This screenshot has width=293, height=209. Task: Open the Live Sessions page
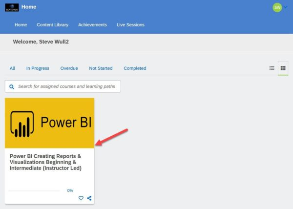click(x=130, y=25)
